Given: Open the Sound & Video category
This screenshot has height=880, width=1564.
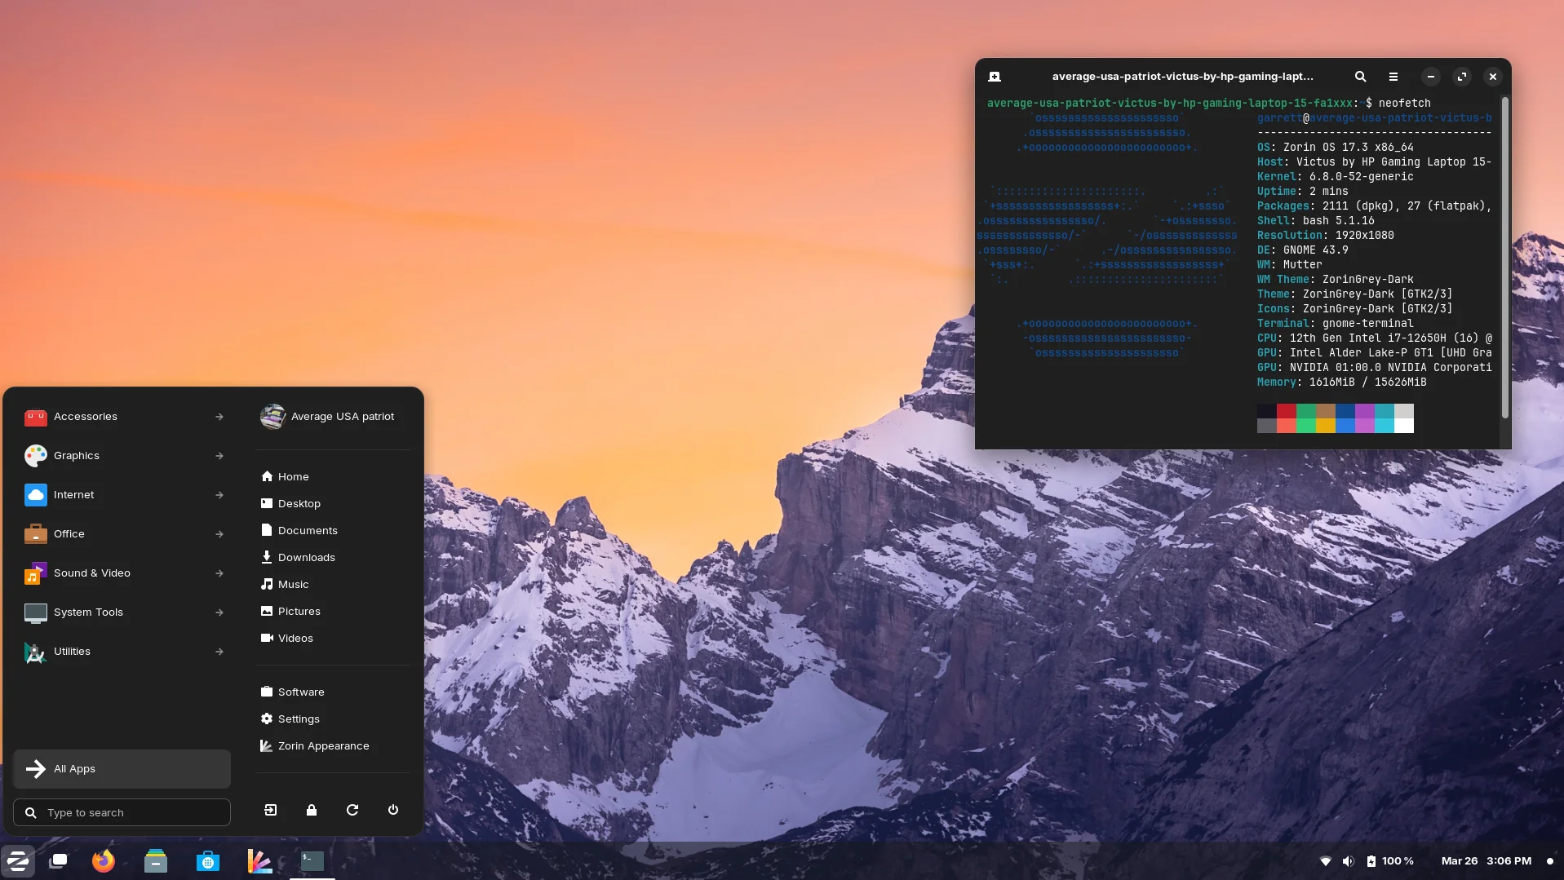Looking at the screenshot, I should tap(122, 573).
